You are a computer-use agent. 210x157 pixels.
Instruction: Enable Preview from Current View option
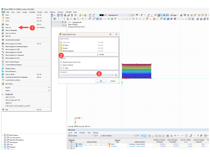coord(61,62)
